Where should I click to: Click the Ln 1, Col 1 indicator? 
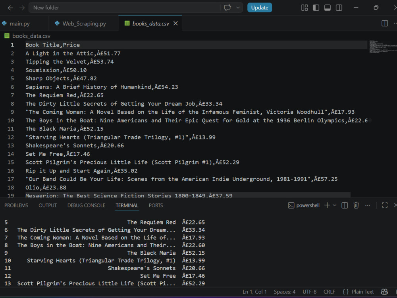click(254, 292)
